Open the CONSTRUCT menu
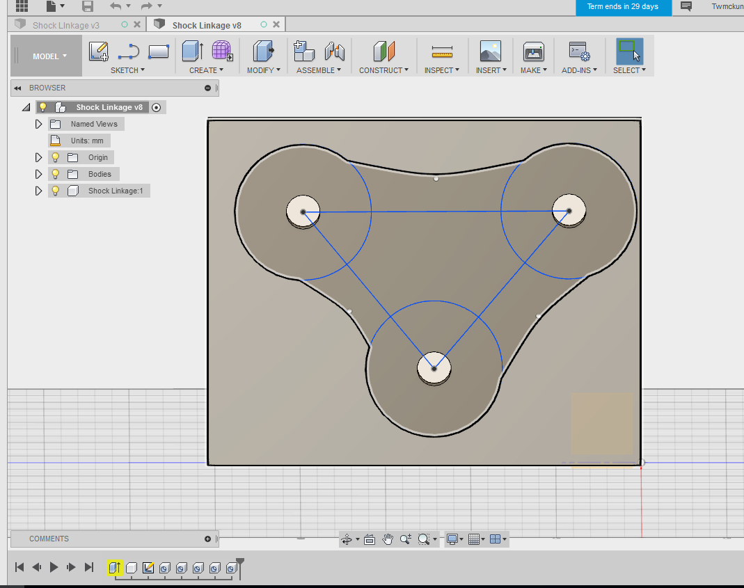The image size is (744, 588). pos(383,70)
